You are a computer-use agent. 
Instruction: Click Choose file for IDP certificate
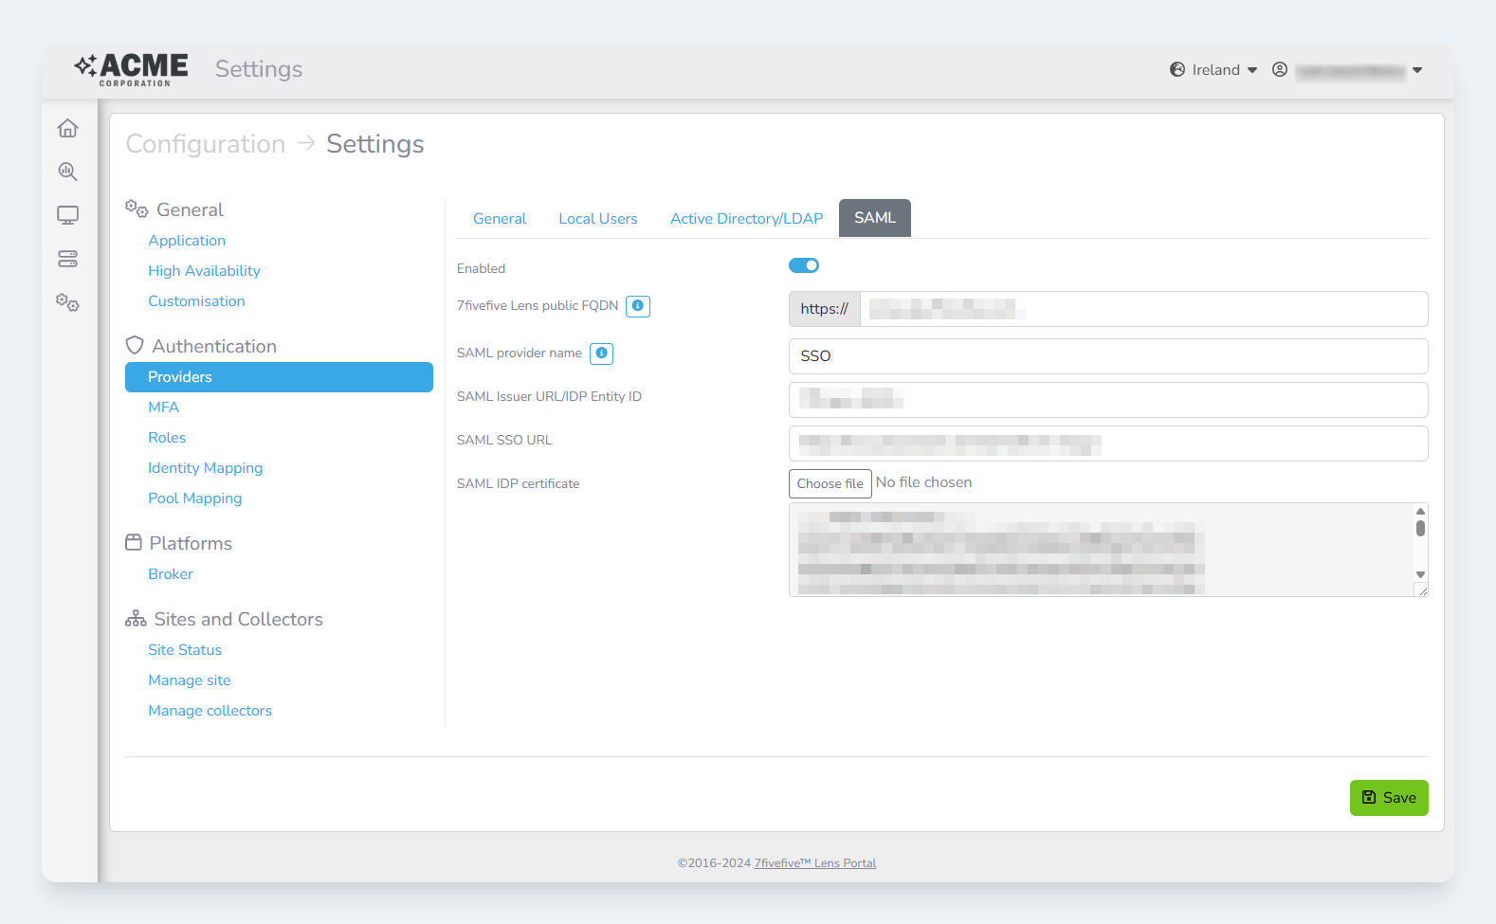pyautogui.click(x=830, y=483)
